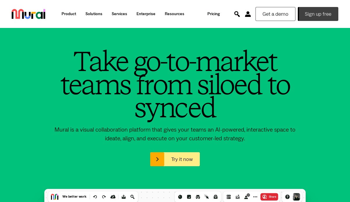The width and height of the screenshot is (350, 202).
Task: Click the 'Mural is a visual collaboration' description
Action: [x=175, y=134]
